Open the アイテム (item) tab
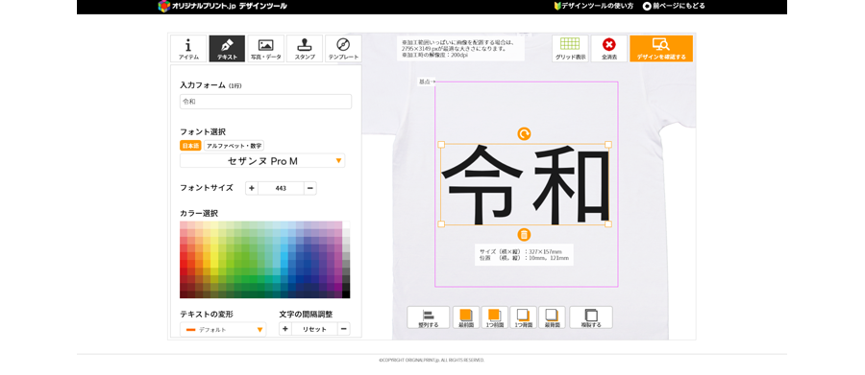This screenshot has height=375, width=865. click(x=188, y=49)
